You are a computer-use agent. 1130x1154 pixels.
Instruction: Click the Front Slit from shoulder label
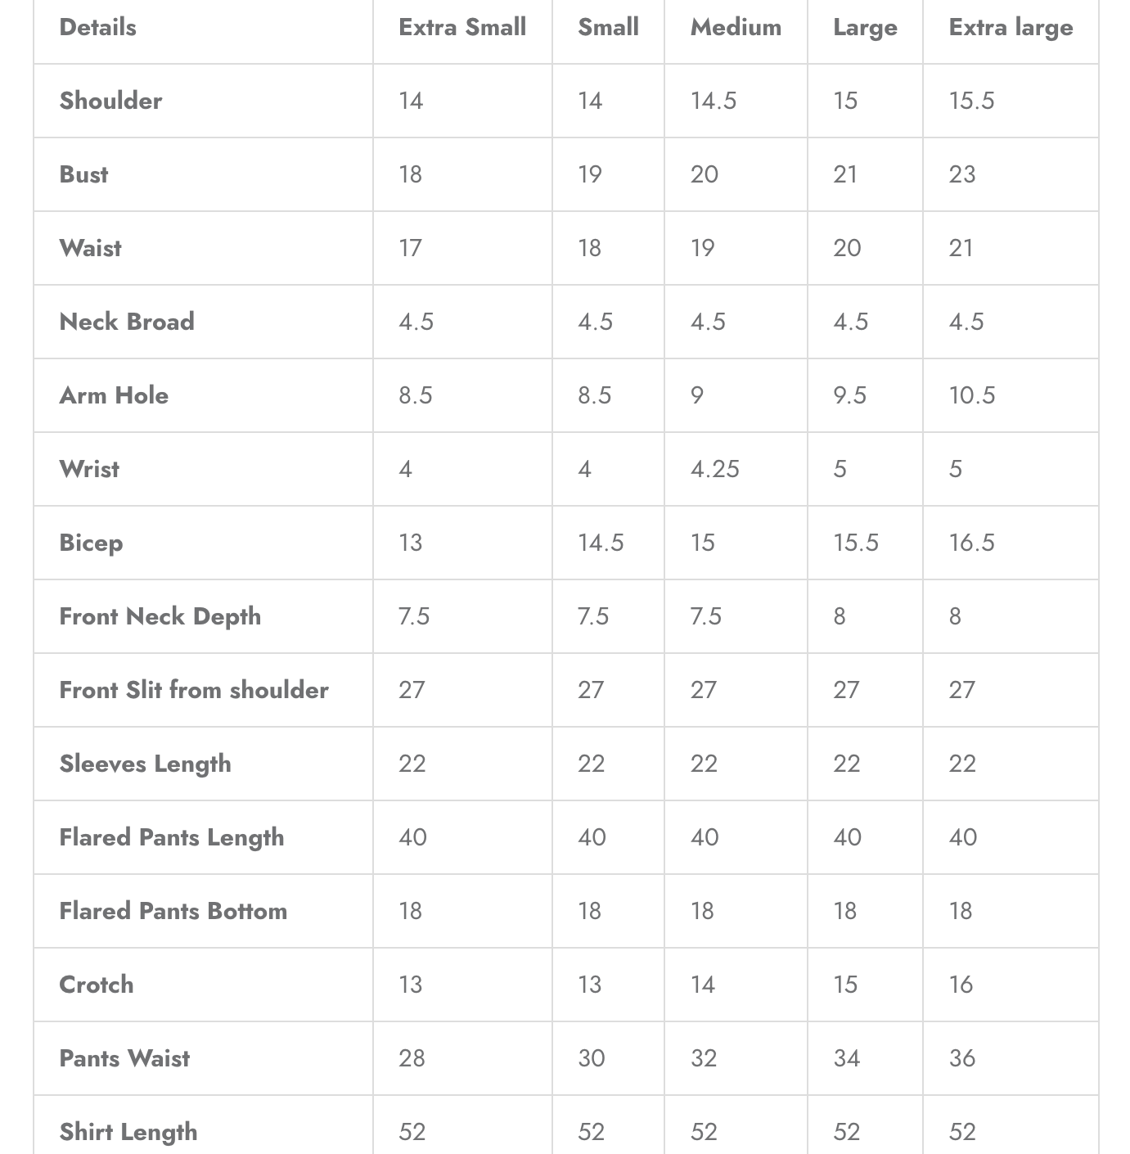point(194,690)
